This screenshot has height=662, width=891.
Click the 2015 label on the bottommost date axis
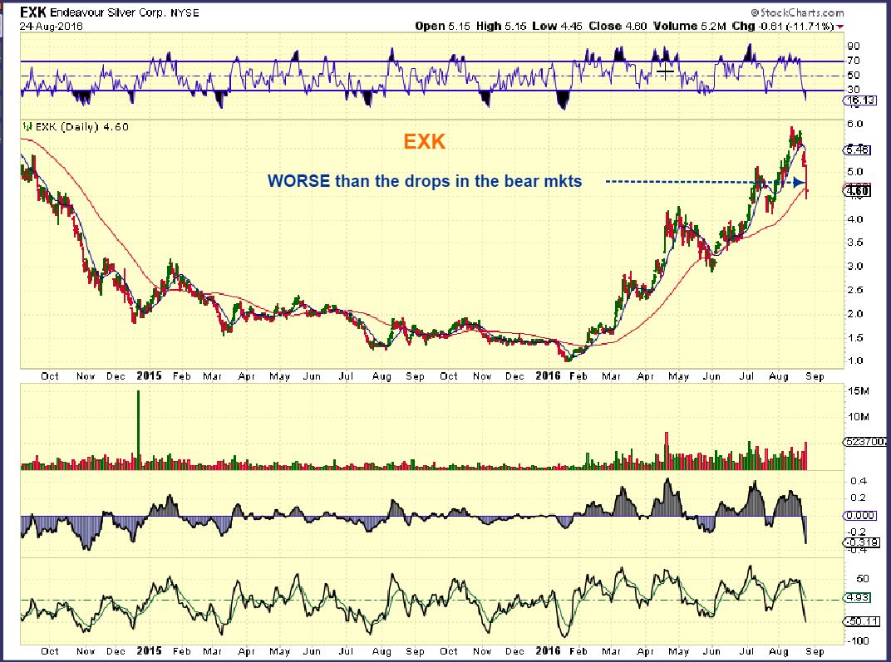tap(150, 651)
